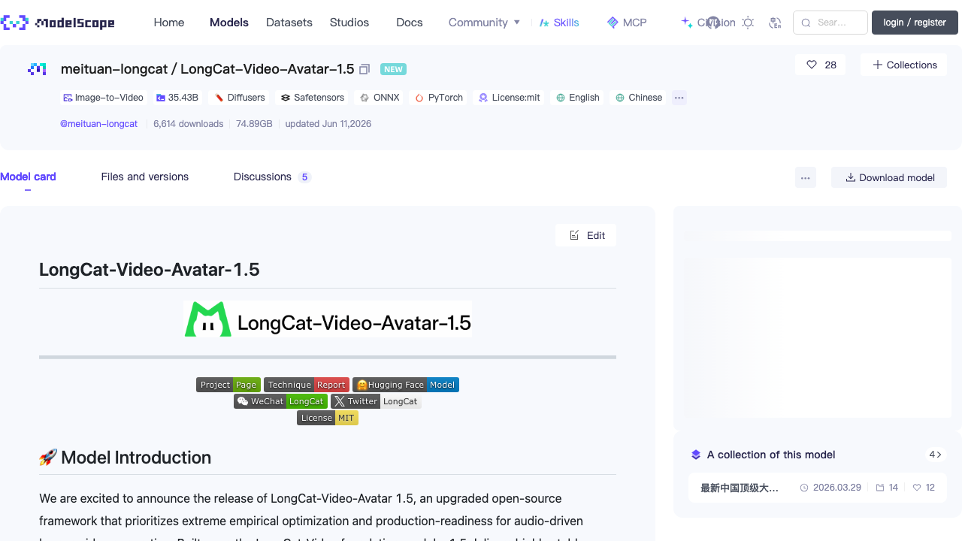Open the Skills page

(559, 23)
